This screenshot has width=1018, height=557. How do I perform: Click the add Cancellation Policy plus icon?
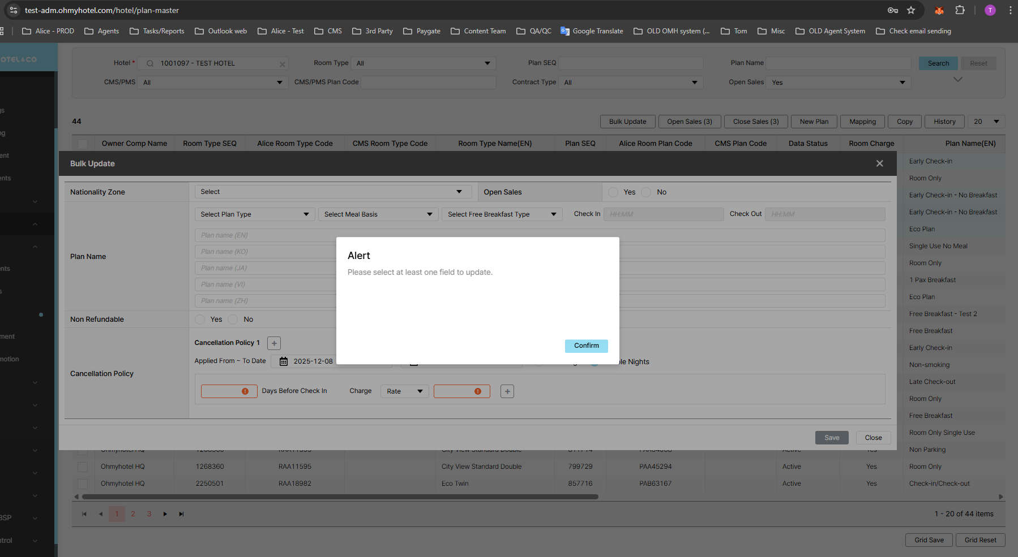pos(274,343)
